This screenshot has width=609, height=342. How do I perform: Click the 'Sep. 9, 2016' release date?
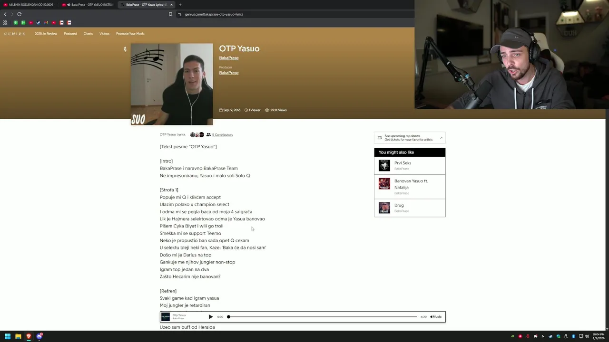tap(230, 110)
